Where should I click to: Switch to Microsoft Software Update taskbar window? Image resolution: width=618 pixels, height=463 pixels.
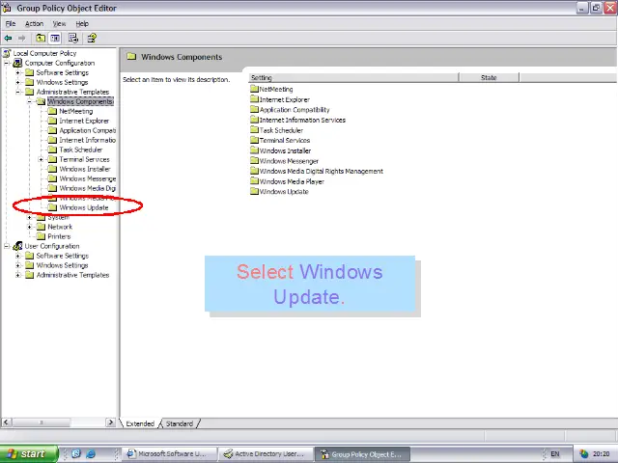point(170,454)
